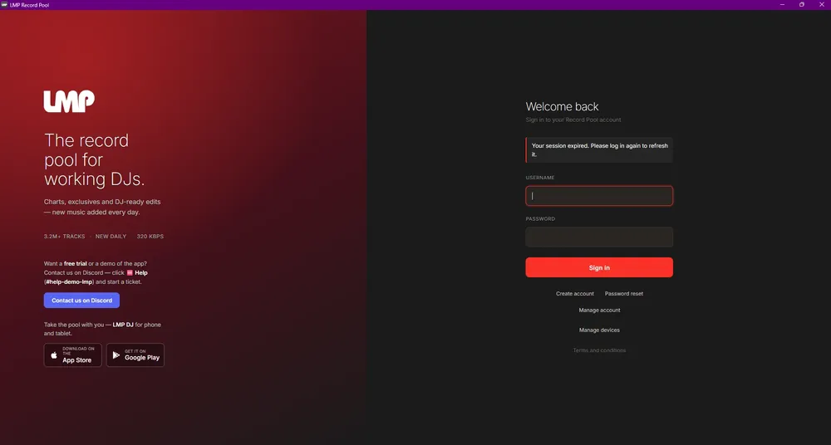Screen dimensions: 831x445
Task: Click the Apple logo in App Store badge
Action: click(54, 355)
